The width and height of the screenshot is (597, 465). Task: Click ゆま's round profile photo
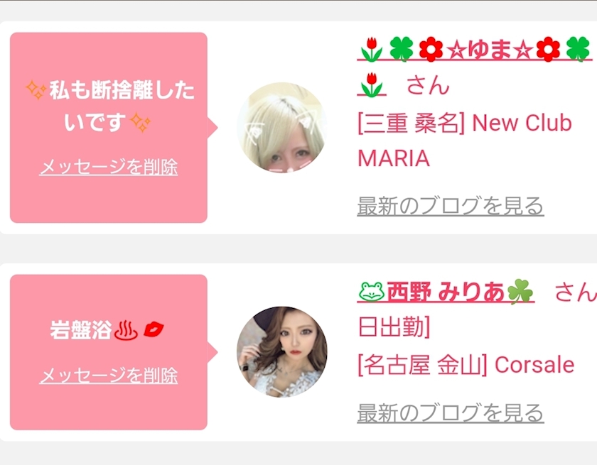click(x=282, y=128)
